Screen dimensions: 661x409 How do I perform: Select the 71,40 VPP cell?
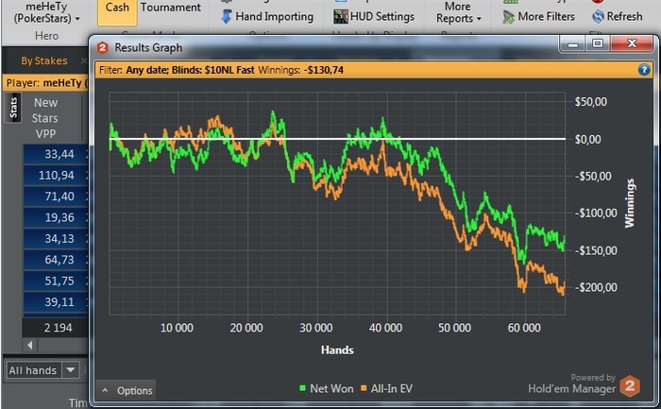tap(55, 196)
